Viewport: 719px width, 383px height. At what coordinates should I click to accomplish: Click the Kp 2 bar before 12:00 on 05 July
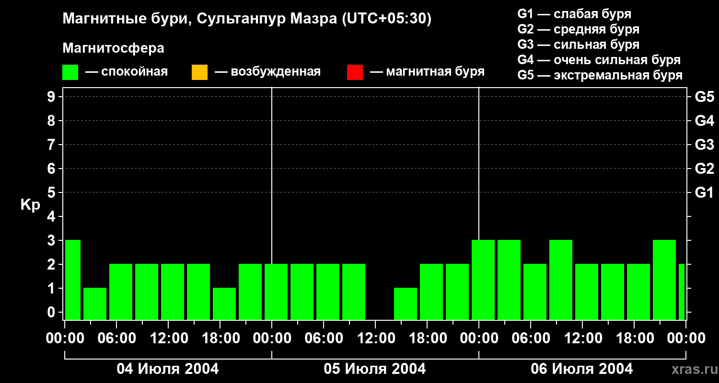354,292
